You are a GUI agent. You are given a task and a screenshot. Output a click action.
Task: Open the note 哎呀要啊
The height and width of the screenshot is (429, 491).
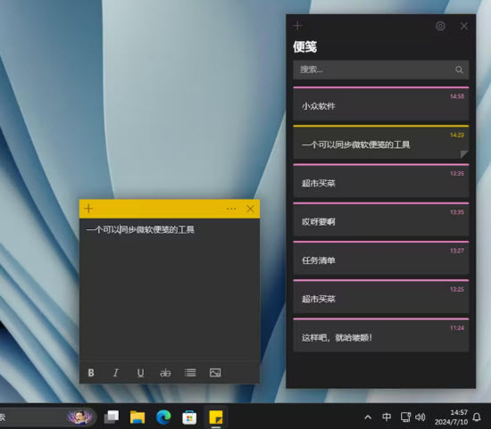click(381, 219)
